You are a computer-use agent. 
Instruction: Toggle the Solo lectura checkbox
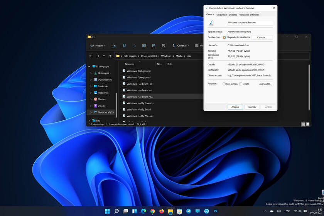pos(224,84)
